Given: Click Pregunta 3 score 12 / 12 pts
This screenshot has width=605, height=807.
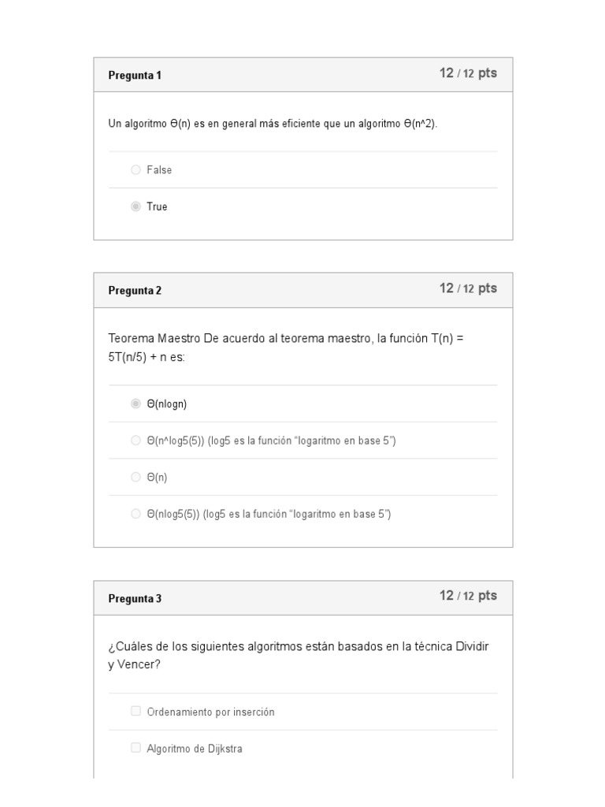Looking at the screenshot, I should click(x=468, y=596).
